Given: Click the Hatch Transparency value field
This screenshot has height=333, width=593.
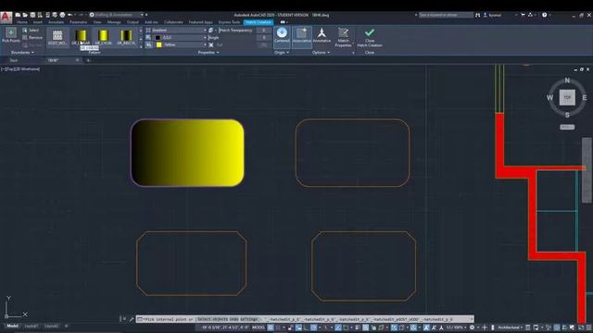Looking at the screenshot, I should tap(263, 30).
